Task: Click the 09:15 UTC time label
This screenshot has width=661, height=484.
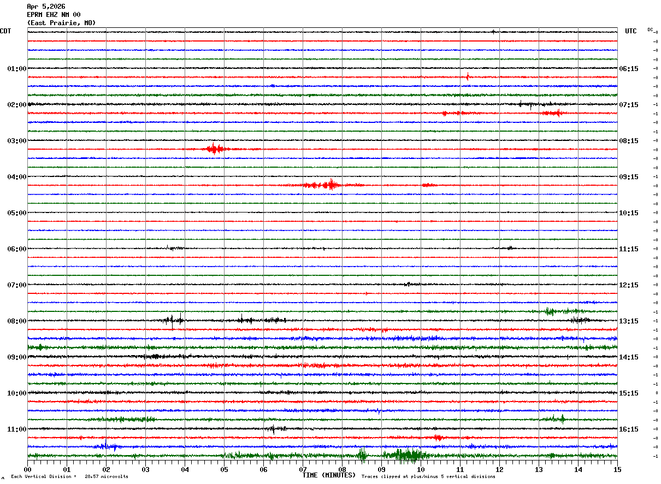Action: (x=628, y=177)
